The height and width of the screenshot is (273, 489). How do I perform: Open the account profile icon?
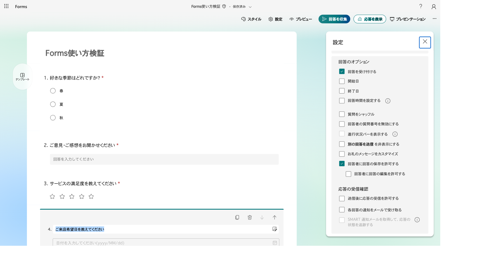coord(434,6)
